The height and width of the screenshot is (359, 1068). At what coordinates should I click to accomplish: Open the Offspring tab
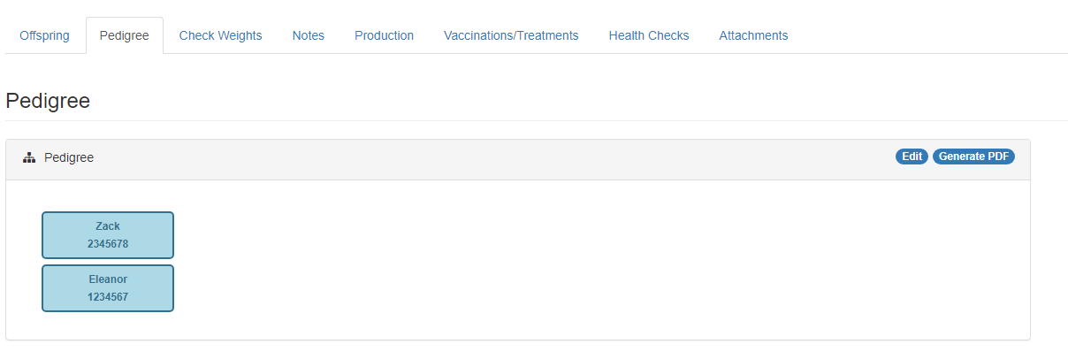[x=44, y=35]
